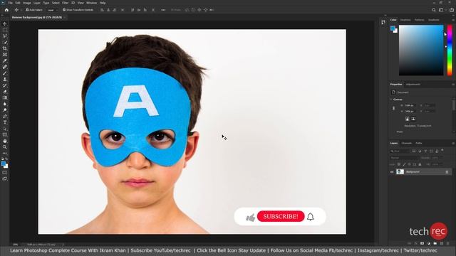The height and width of the screenshot is (256, 456).
Task: Open the Edit Toolbar three-dots menu
Action: (x=5, y=154)
